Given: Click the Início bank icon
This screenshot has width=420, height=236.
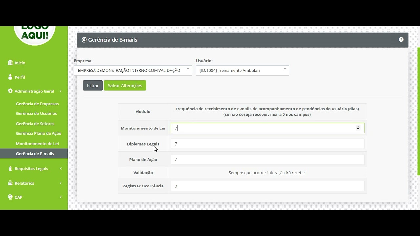Looking at the screenshot, I should (10, 63).
